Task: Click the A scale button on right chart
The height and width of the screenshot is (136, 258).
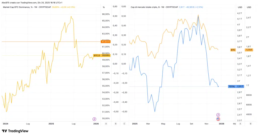Action: click(240, 124)
